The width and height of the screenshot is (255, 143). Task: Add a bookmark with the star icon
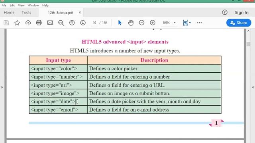[17, 23]
